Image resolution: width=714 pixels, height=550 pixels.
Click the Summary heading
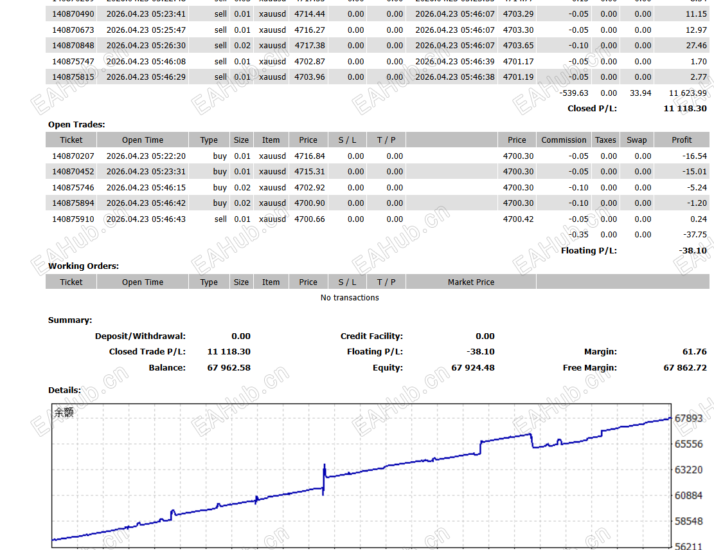click(70, 320)
